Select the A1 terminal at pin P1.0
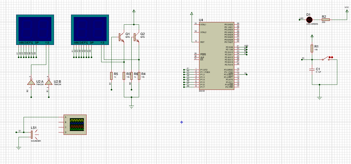 tap(184, 70)
